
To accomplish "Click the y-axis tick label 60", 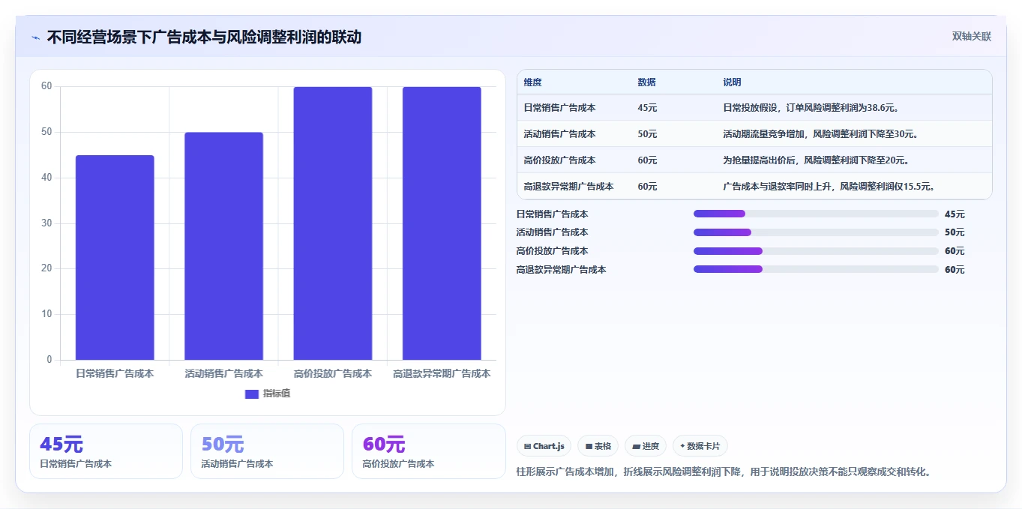I will [x=46, y=86].
